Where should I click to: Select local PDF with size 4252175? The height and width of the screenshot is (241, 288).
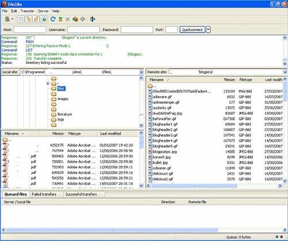(70, 145)
